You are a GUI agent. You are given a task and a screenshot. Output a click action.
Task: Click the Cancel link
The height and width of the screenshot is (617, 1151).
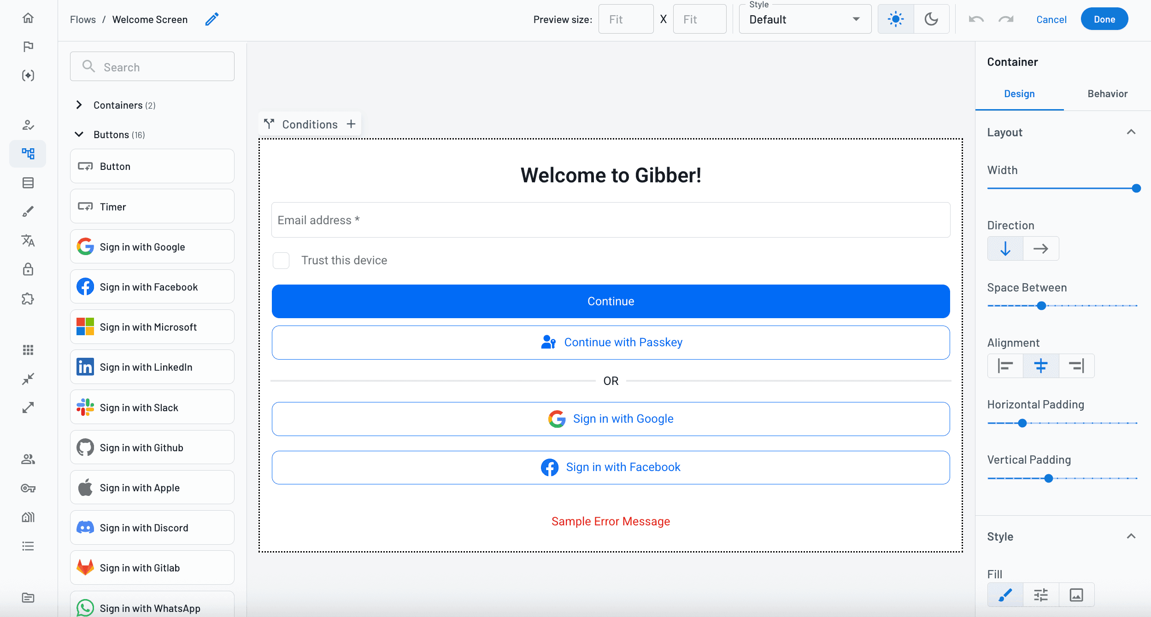(1051, 19)
